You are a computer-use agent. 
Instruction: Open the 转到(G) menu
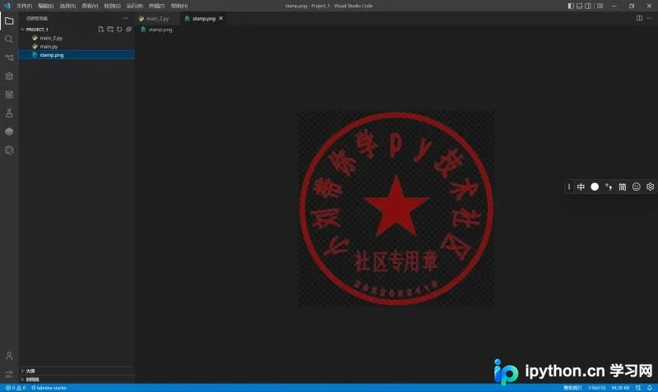click(113, 6)
